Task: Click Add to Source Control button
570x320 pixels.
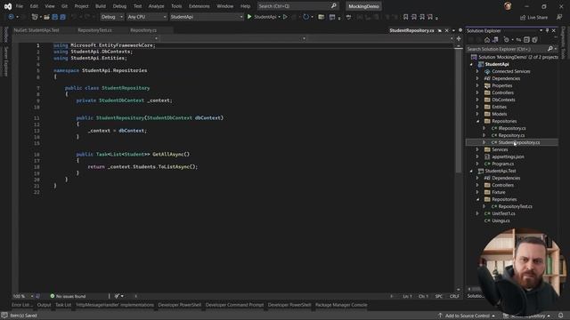Action: pyautogui.click(x=467, y=316)
